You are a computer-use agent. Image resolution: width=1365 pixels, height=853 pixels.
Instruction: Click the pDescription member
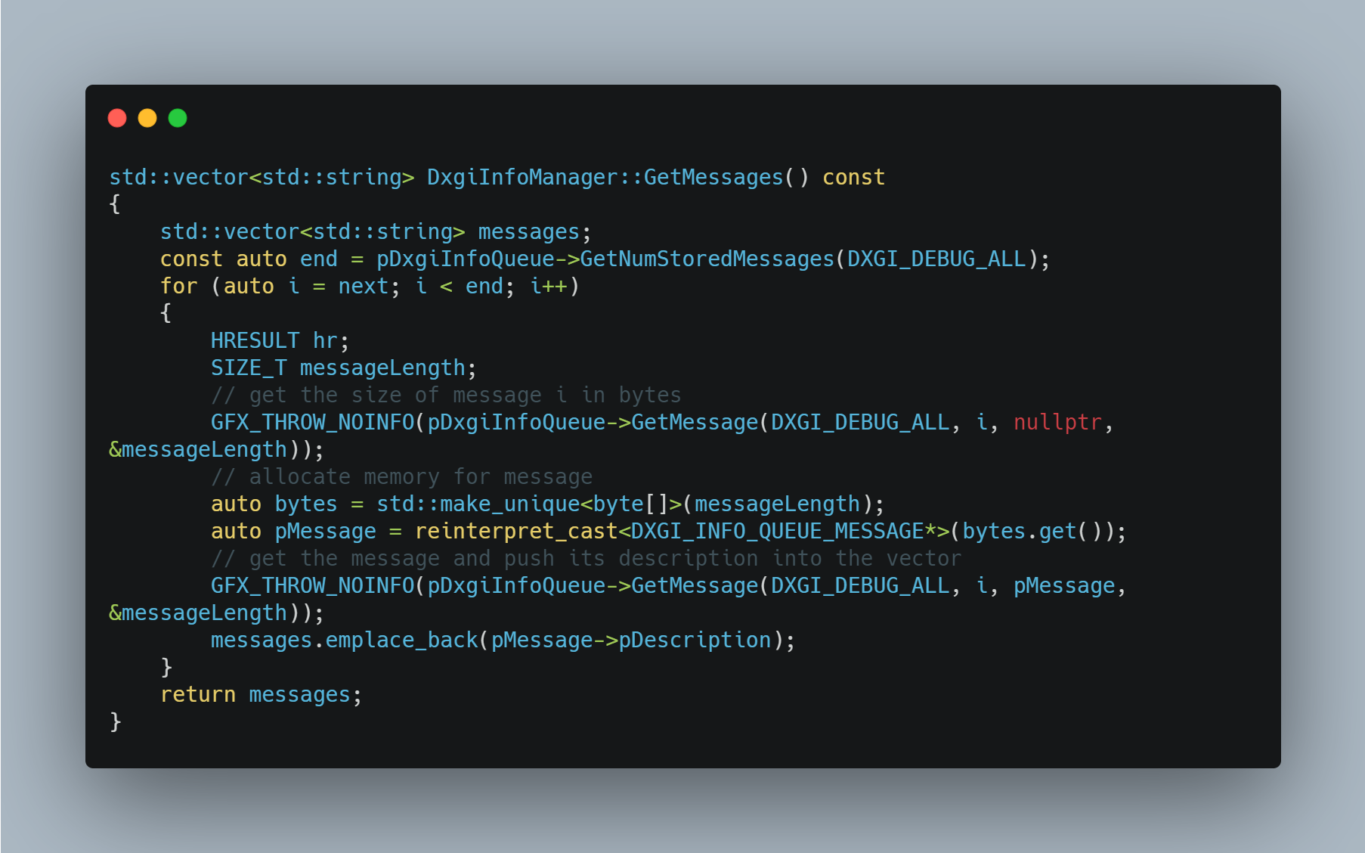(x=695, y=640)
